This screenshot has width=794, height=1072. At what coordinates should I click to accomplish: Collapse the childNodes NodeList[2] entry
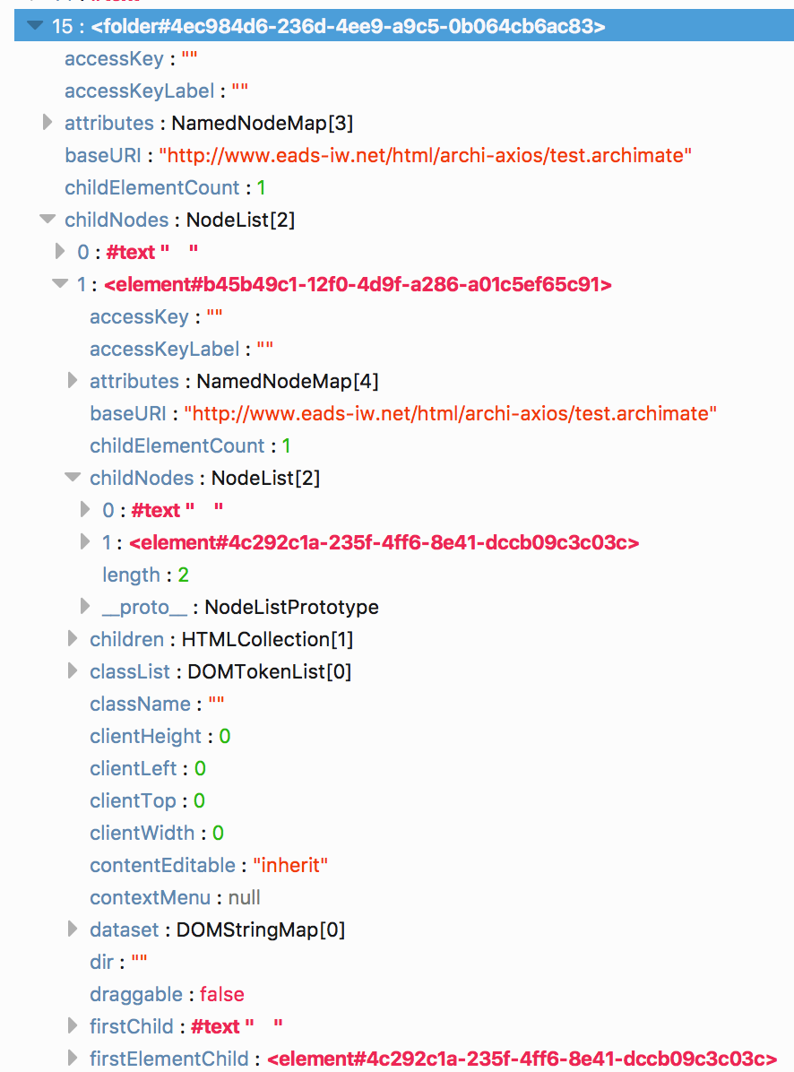coord(47,220)
